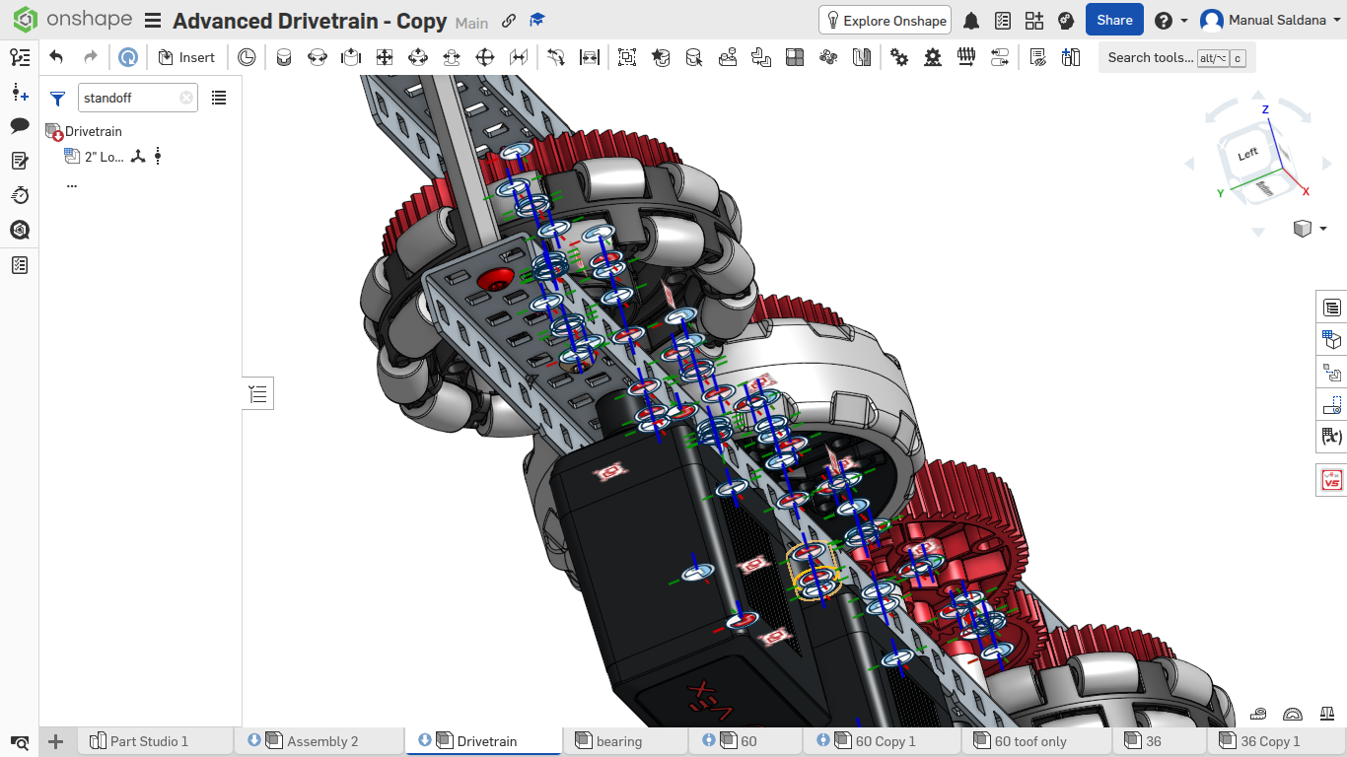Toggle the instance list view icon
Image resolution: width=1347 pixels, height=757 pixels.
[x=219, y=98]
